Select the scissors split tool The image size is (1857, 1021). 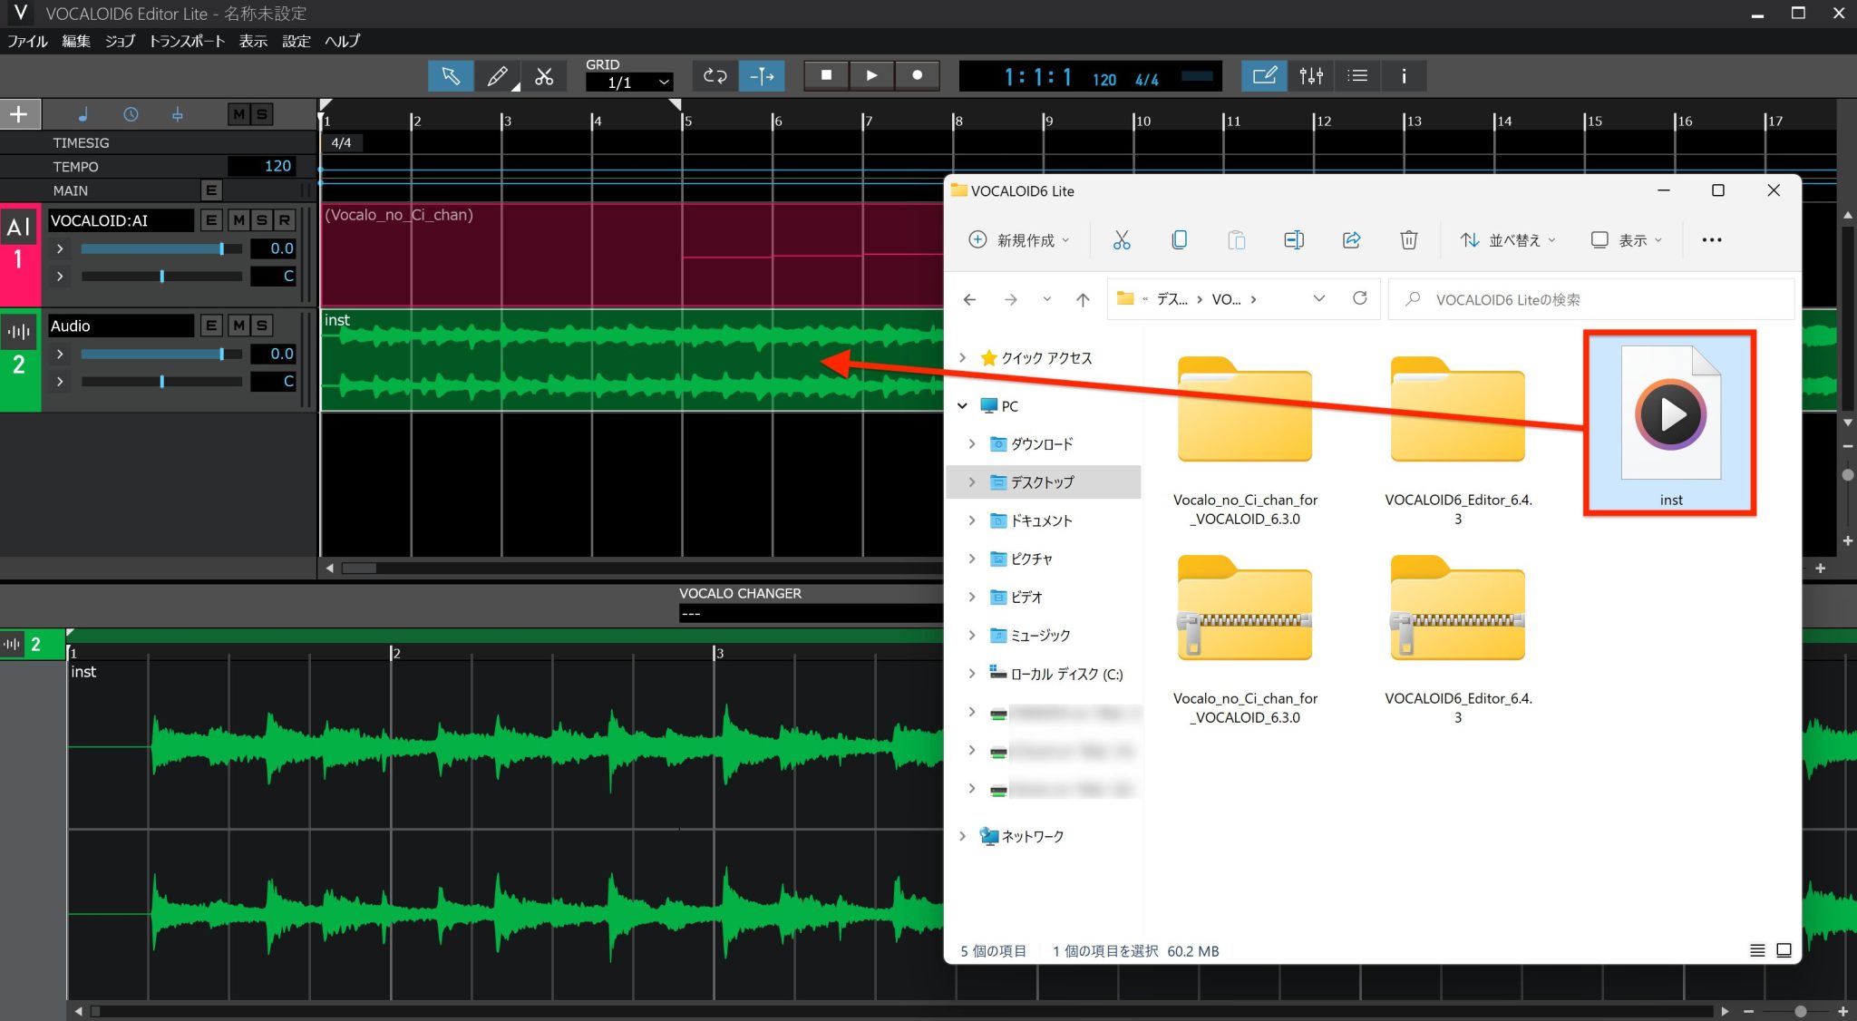point(545,76)
